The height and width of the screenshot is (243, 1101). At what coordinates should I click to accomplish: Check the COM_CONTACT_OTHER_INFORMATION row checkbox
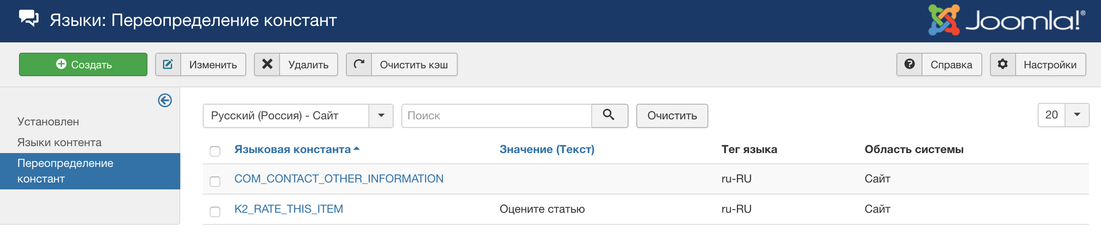[x=215, y=181]
